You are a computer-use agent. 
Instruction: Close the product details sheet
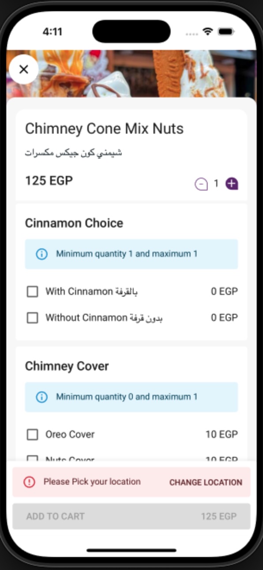click(24, 69)
